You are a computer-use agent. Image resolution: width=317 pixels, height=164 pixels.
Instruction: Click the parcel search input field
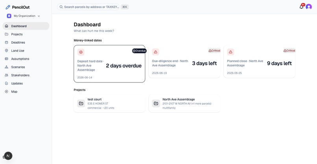pos(88,7)
